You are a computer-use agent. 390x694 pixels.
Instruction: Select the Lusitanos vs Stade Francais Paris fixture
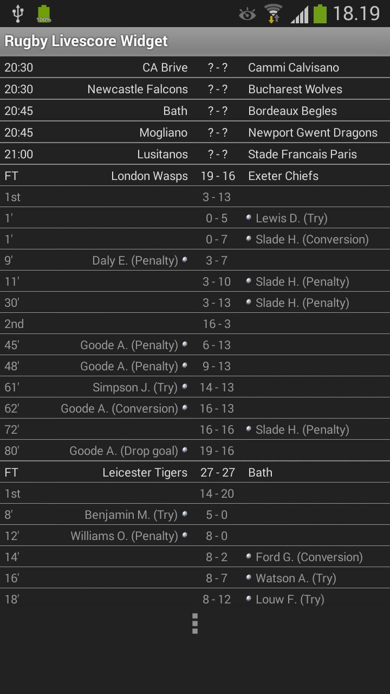[195, 154]
